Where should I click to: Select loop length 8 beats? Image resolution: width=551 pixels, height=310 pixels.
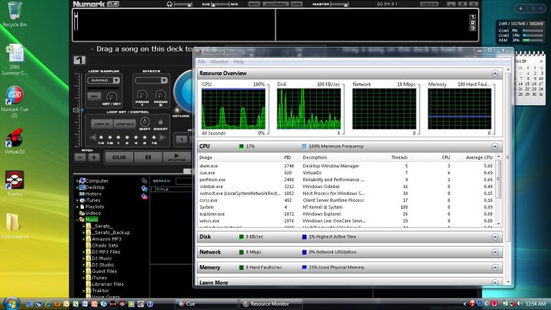[145, 138]
